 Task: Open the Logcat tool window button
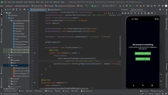pos(66,91)
